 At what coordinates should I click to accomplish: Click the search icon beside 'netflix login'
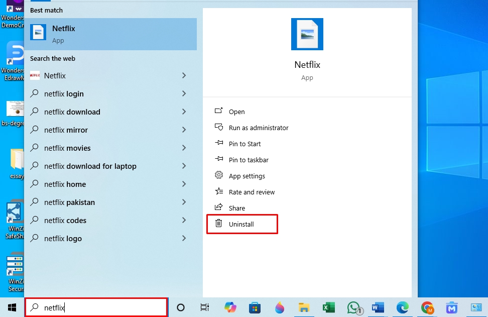[x=35, y=93]
